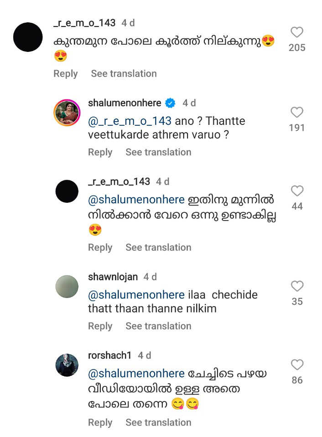The image size is (322, 437).
Task: Reply to shalumenonhere's comment
Action: pos(100,152)
